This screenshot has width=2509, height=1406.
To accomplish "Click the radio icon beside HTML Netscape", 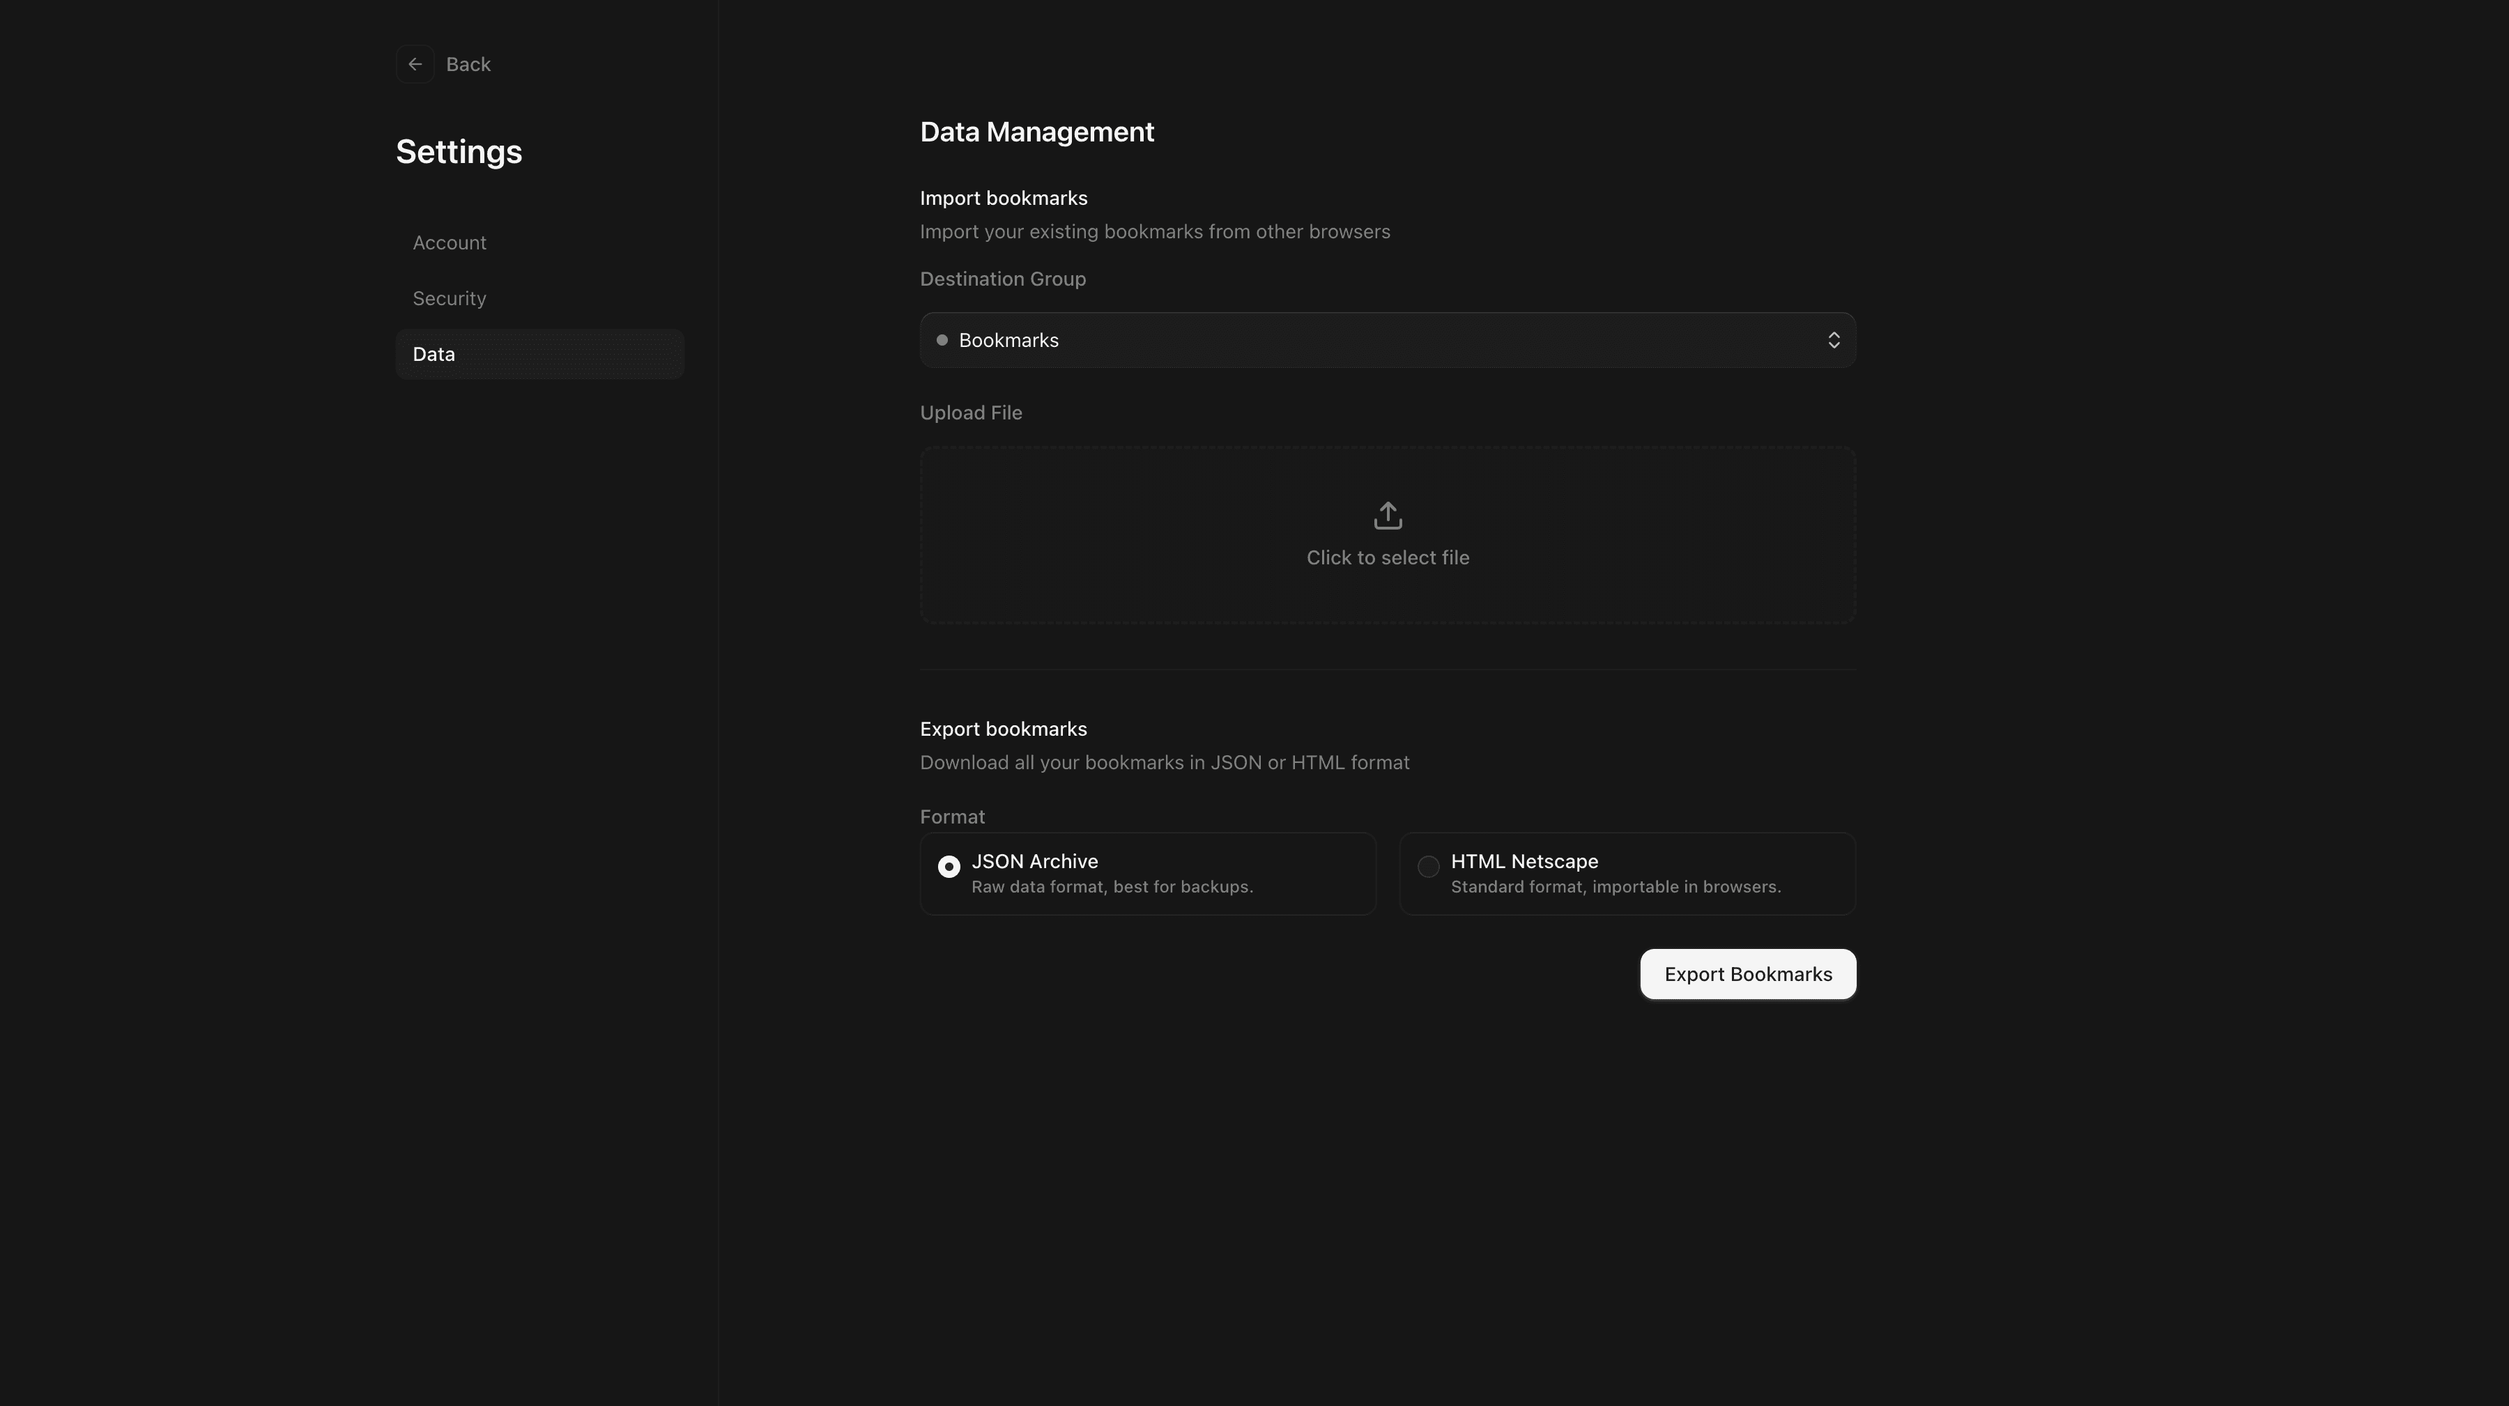I will 1428,867.
